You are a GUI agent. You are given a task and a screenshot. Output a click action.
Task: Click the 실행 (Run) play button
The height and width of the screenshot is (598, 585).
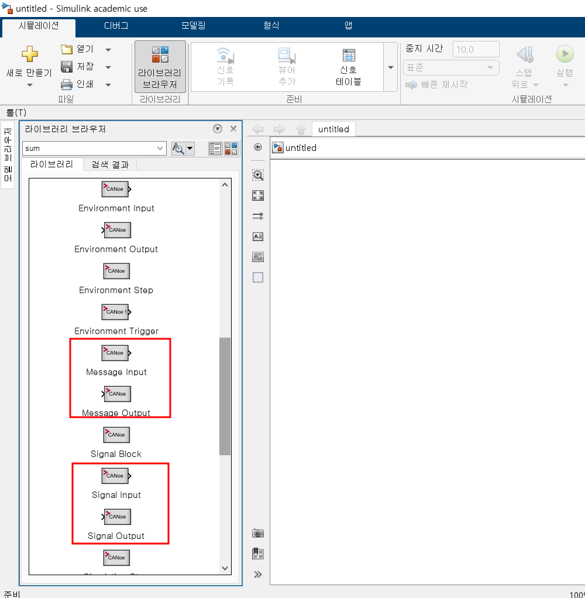[x=565, y=54]
